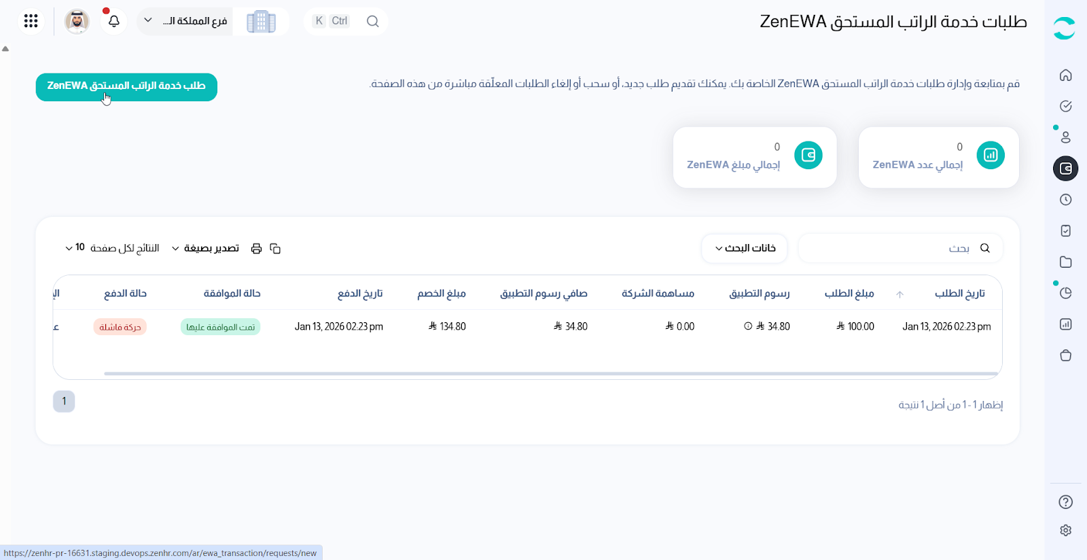1087x560 pixels.
Task: Go to page 1 in pagination
Action: (x=64, y=401)
